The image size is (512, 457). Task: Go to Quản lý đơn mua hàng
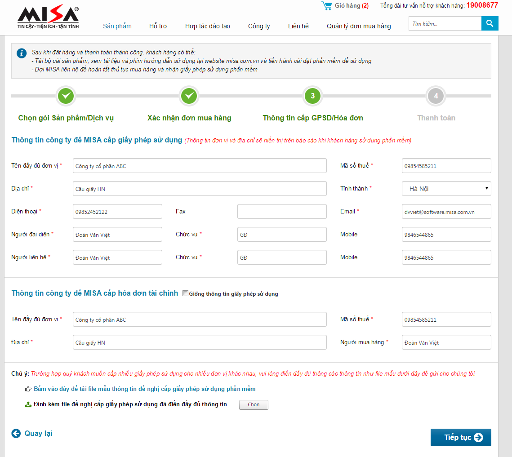tap(359, 26)
